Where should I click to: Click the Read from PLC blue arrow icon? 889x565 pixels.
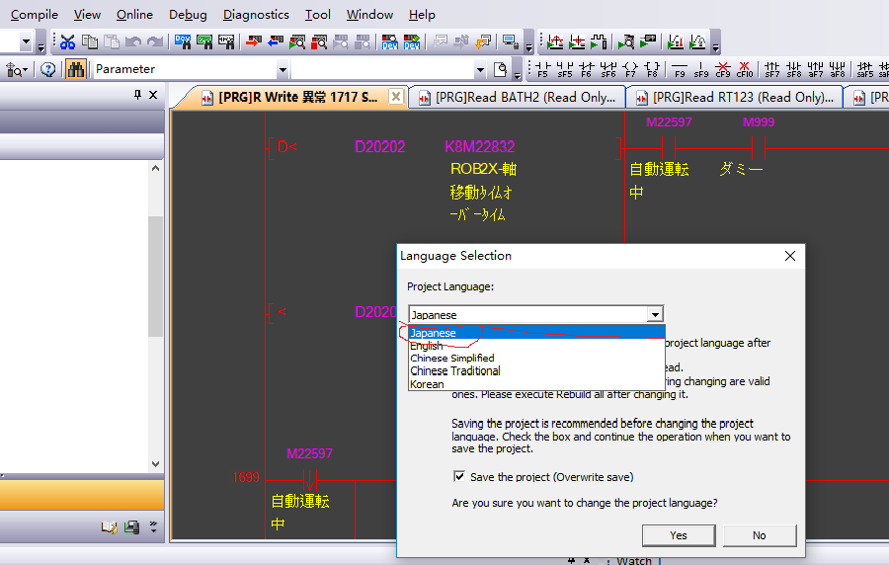(x=274, y=41)
